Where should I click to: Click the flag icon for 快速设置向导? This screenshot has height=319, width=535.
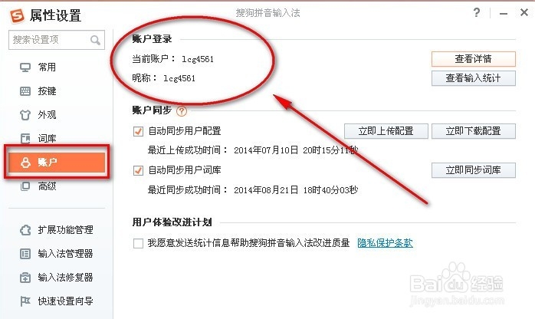[25, 301]
